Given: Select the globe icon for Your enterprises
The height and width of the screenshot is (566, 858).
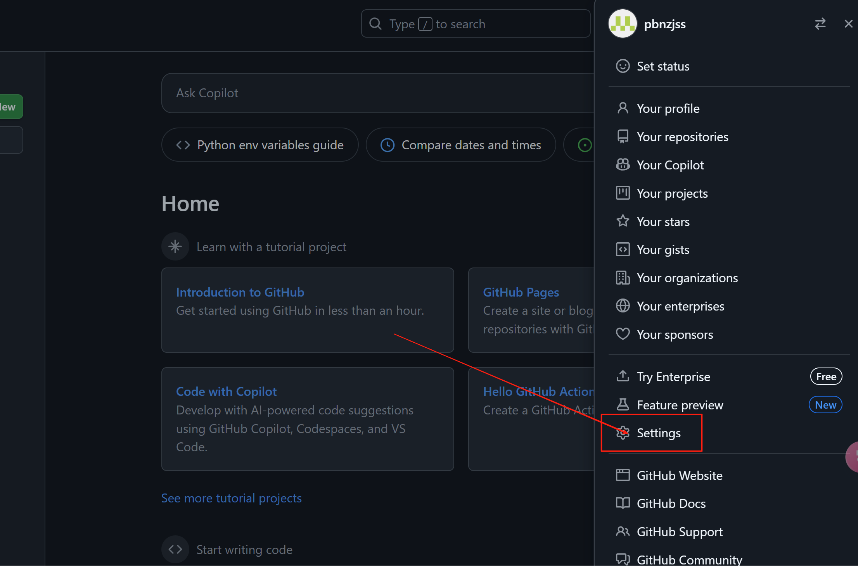Looking at the screenshot, I should (623, 305).
